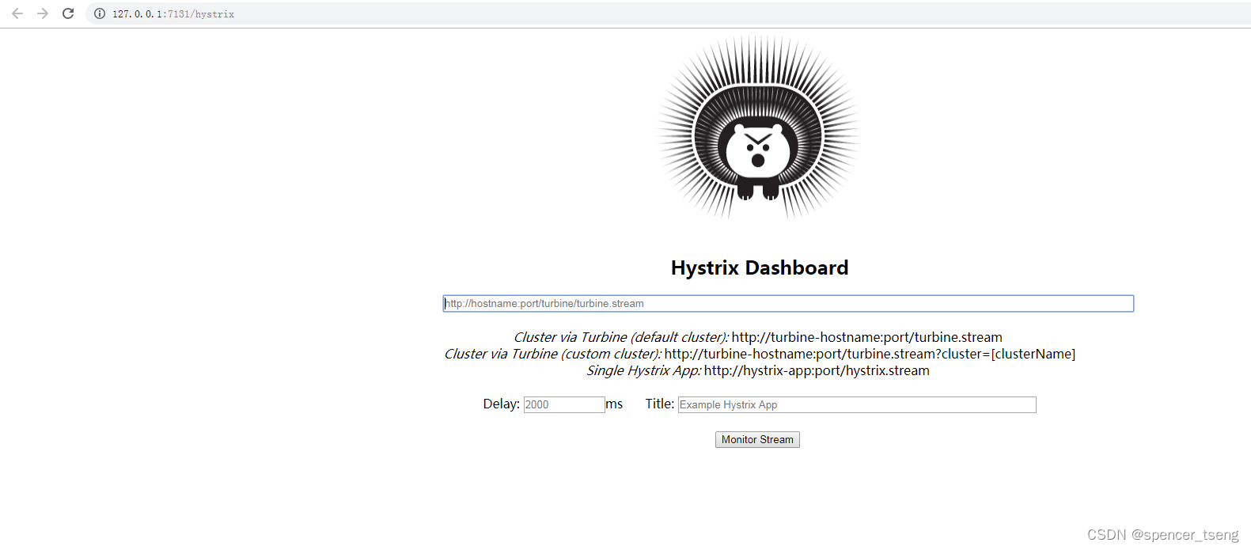Click the Hystrix porcupine logo
This screenshot has height=550, width=1251.
point(759,127)
